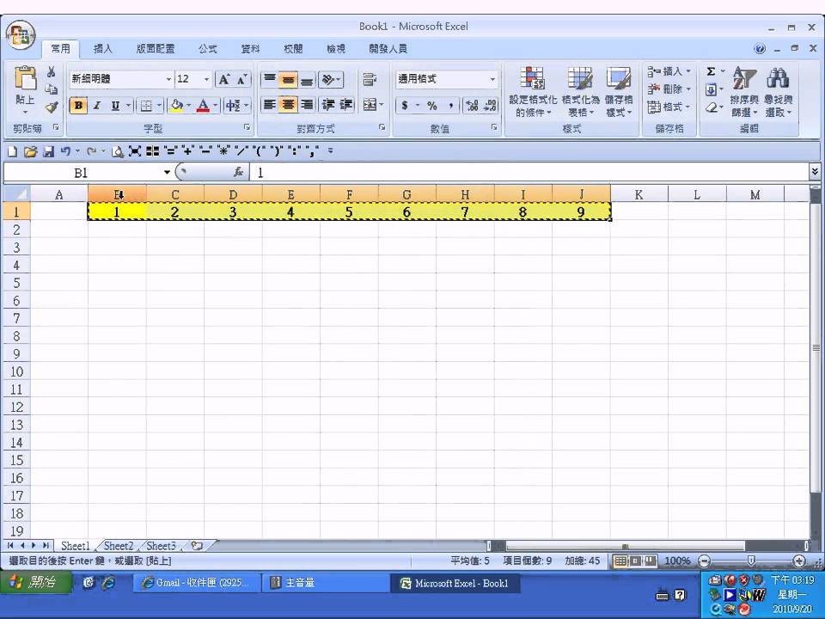Viewport: 825px width, 619px height.
Task: Switch to Gmail taskbar button
Action: [196, 583]
